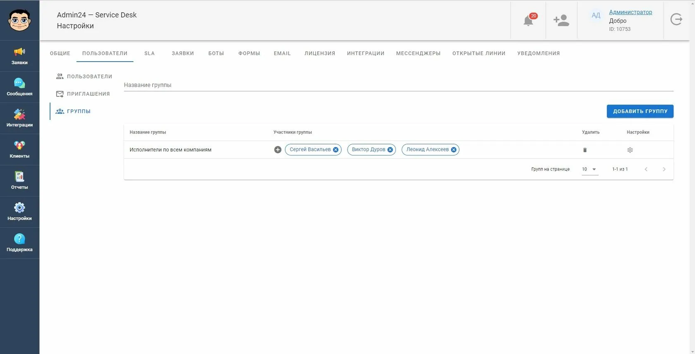Image resolution: width=695 pixels, height=354 pixels.
Task: Expand groups per page dropdown
Action: coord(590,169)
